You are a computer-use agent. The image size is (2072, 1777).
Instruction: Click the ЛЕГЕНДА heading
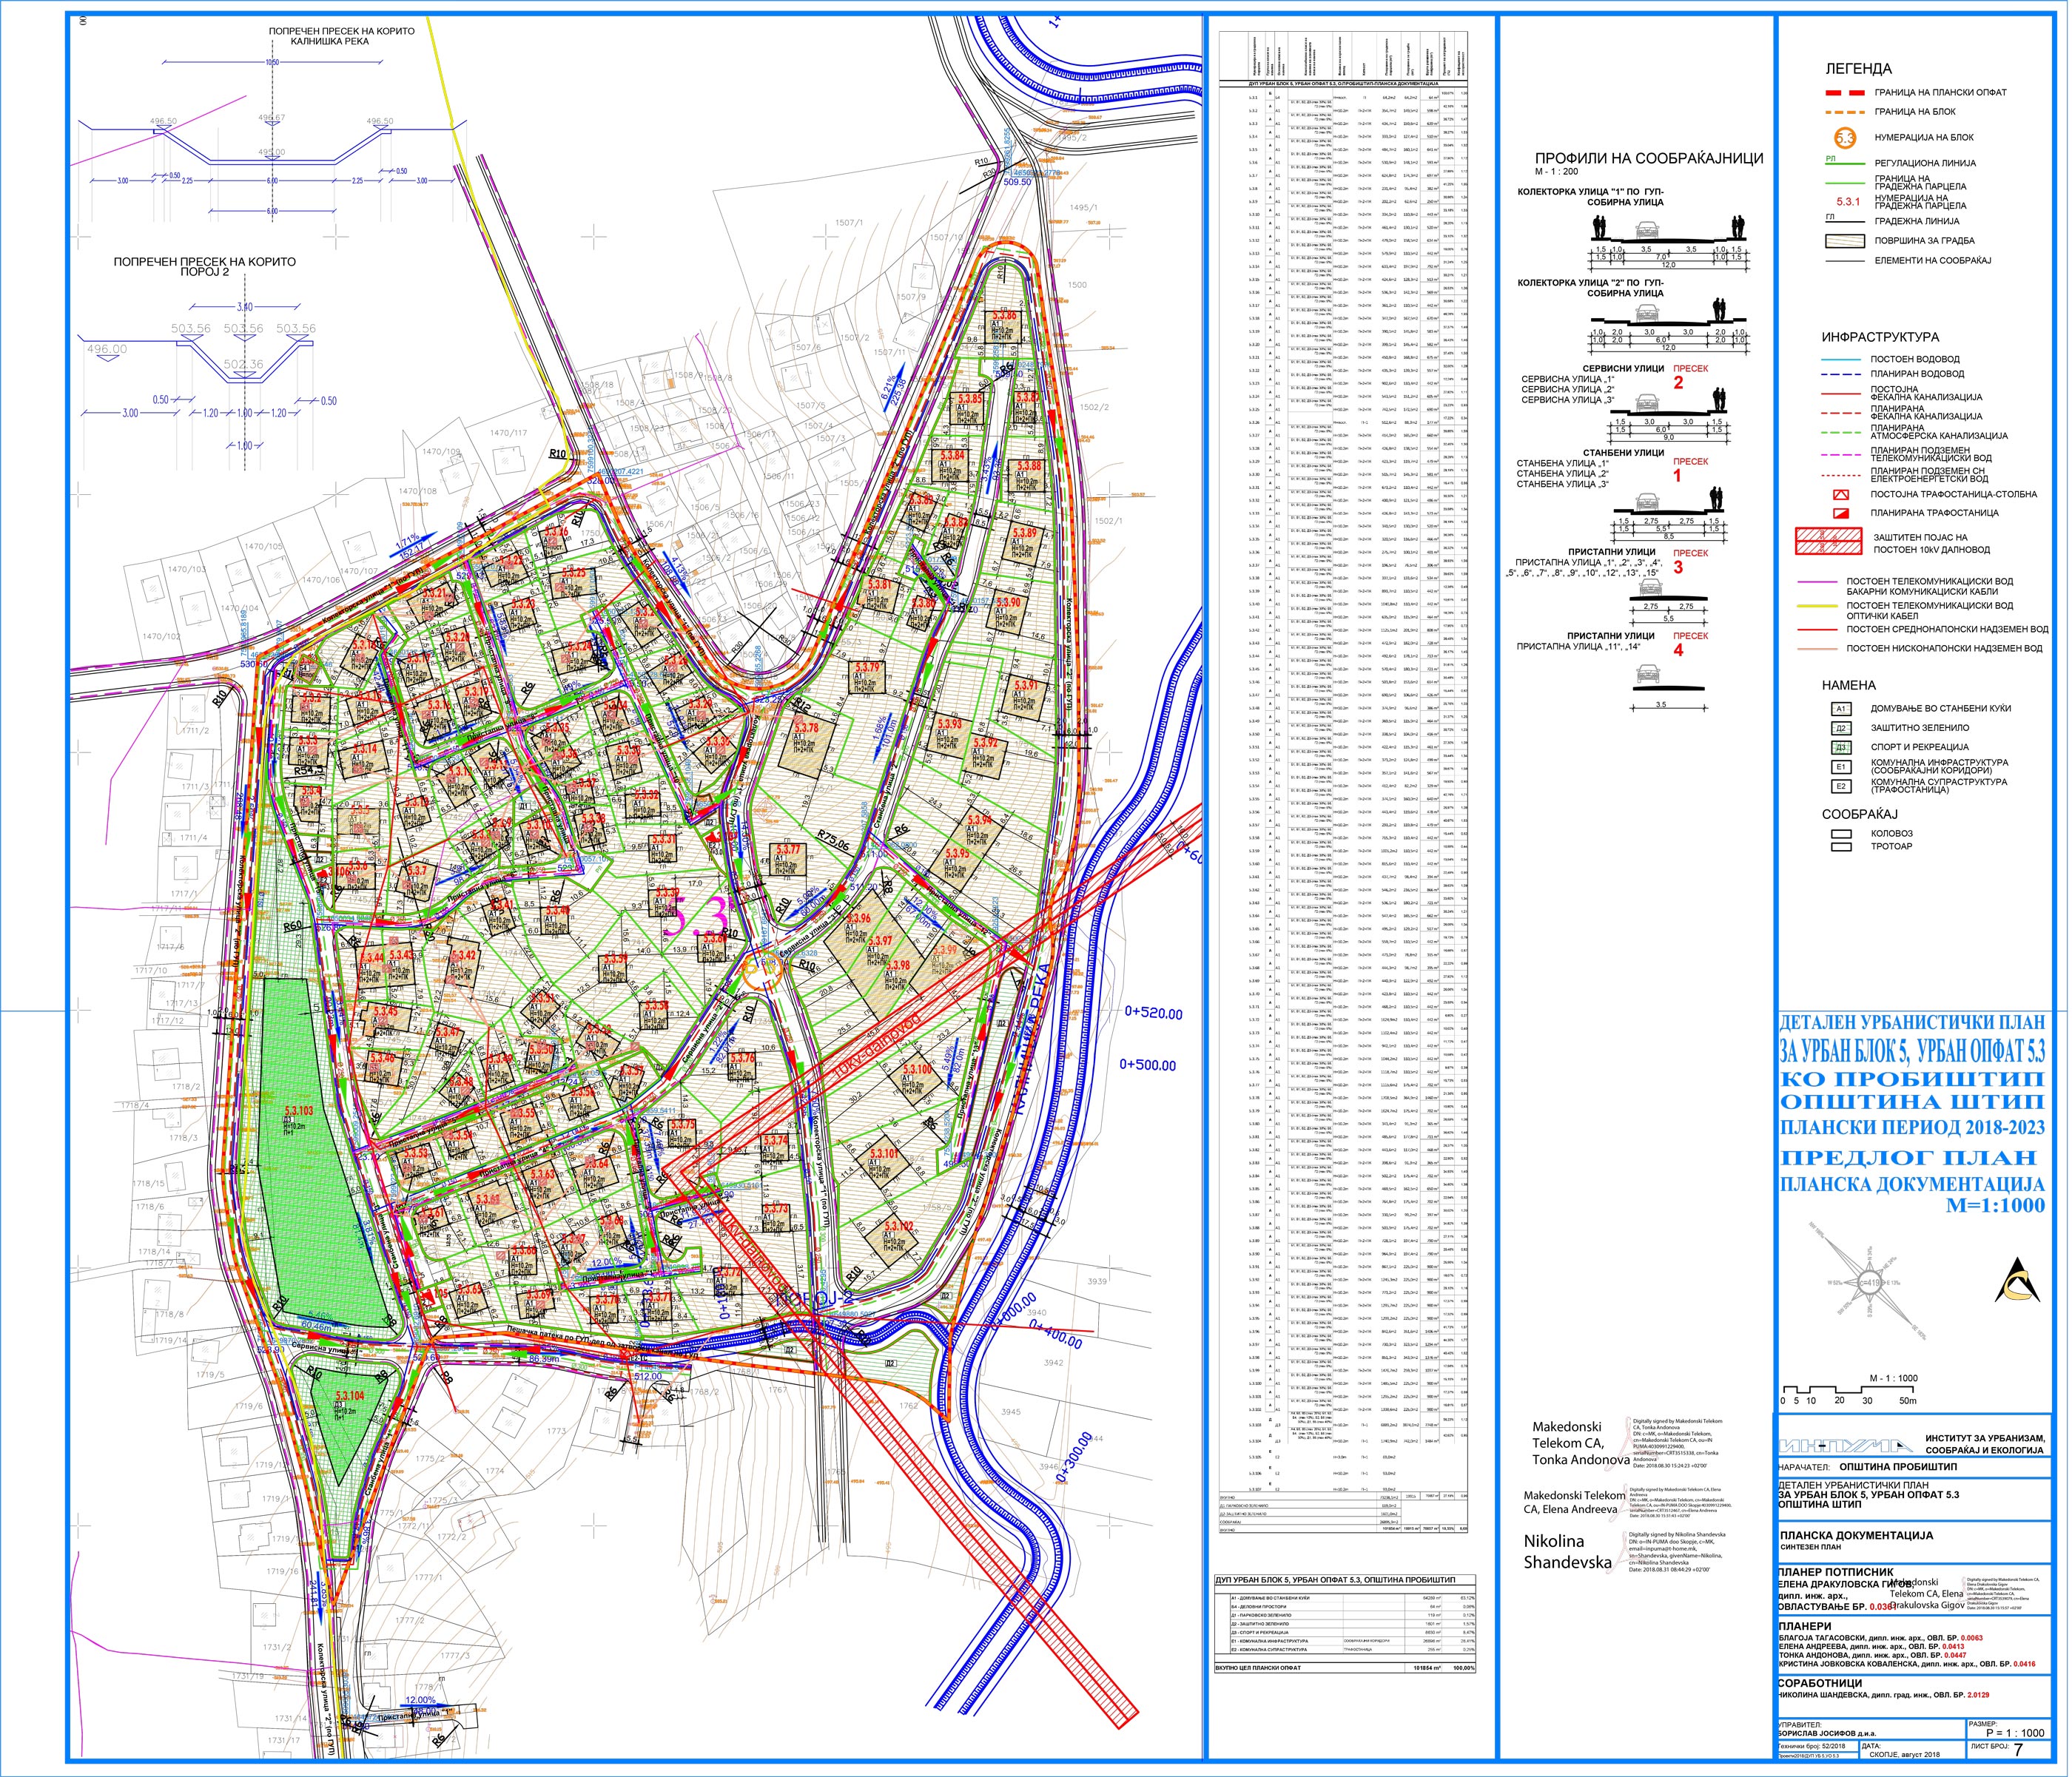click(x=1858, y=69)
